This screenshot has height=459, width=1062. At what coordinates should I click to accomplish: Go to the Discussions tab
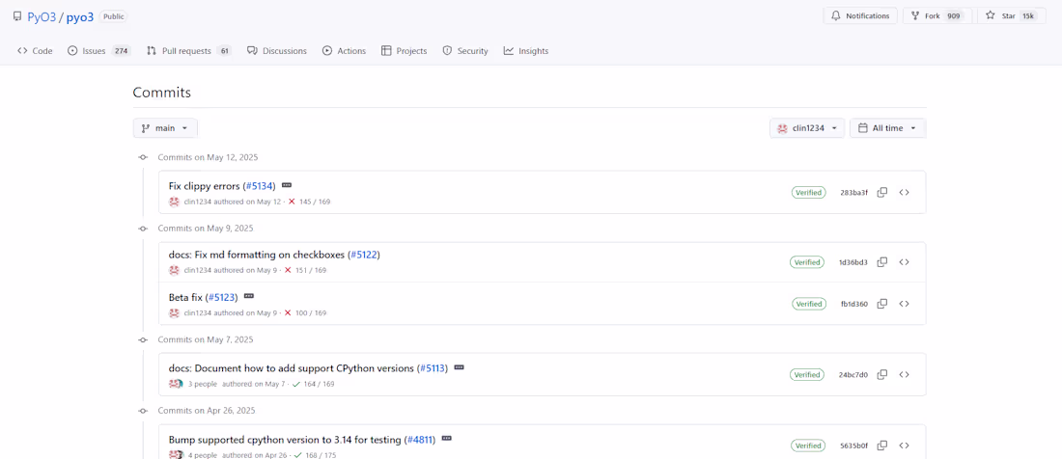coord(277,51)
